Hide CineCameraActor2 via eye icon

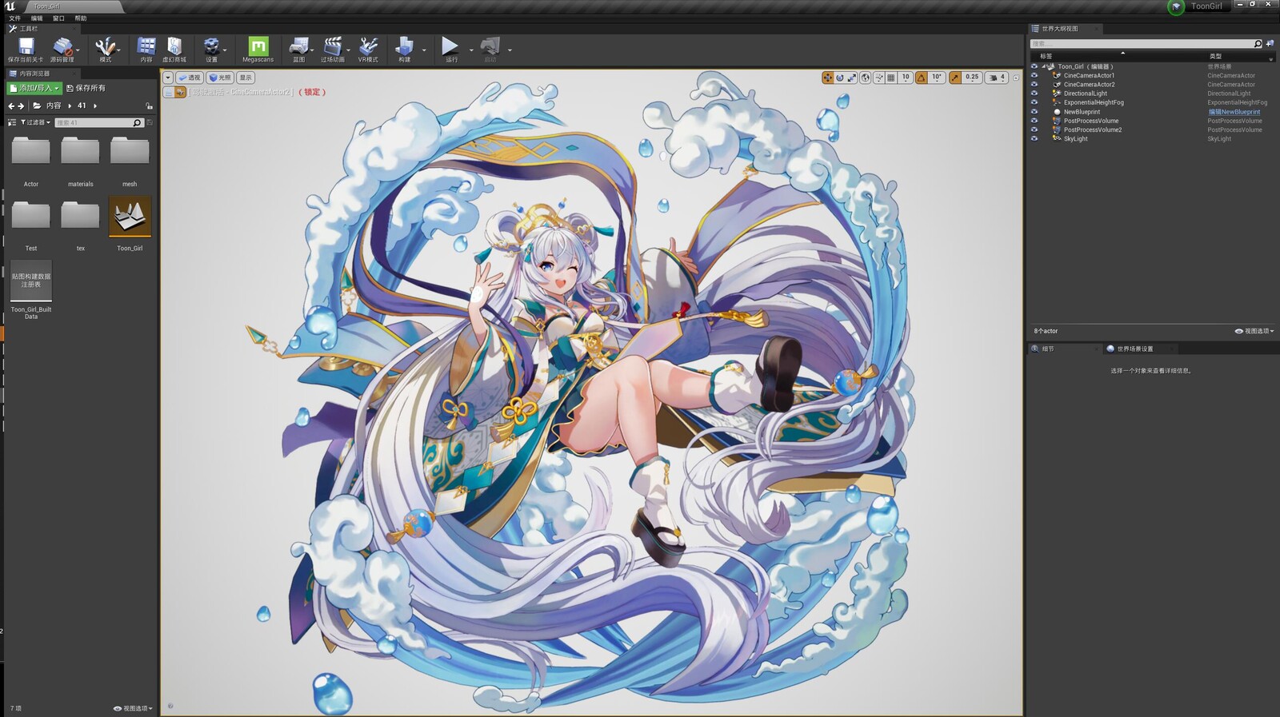pos(1034,84)
